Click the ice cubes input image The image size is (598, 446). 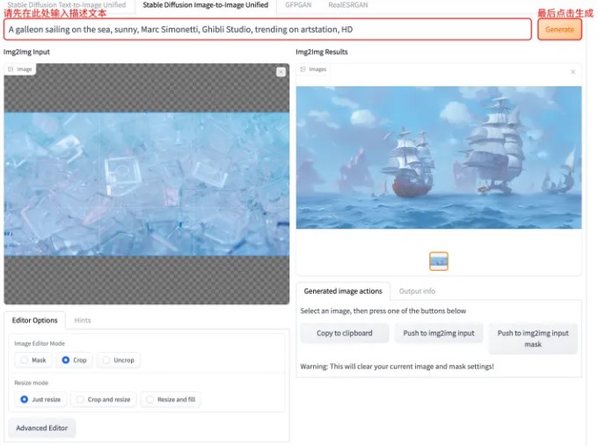pos(147,184)
